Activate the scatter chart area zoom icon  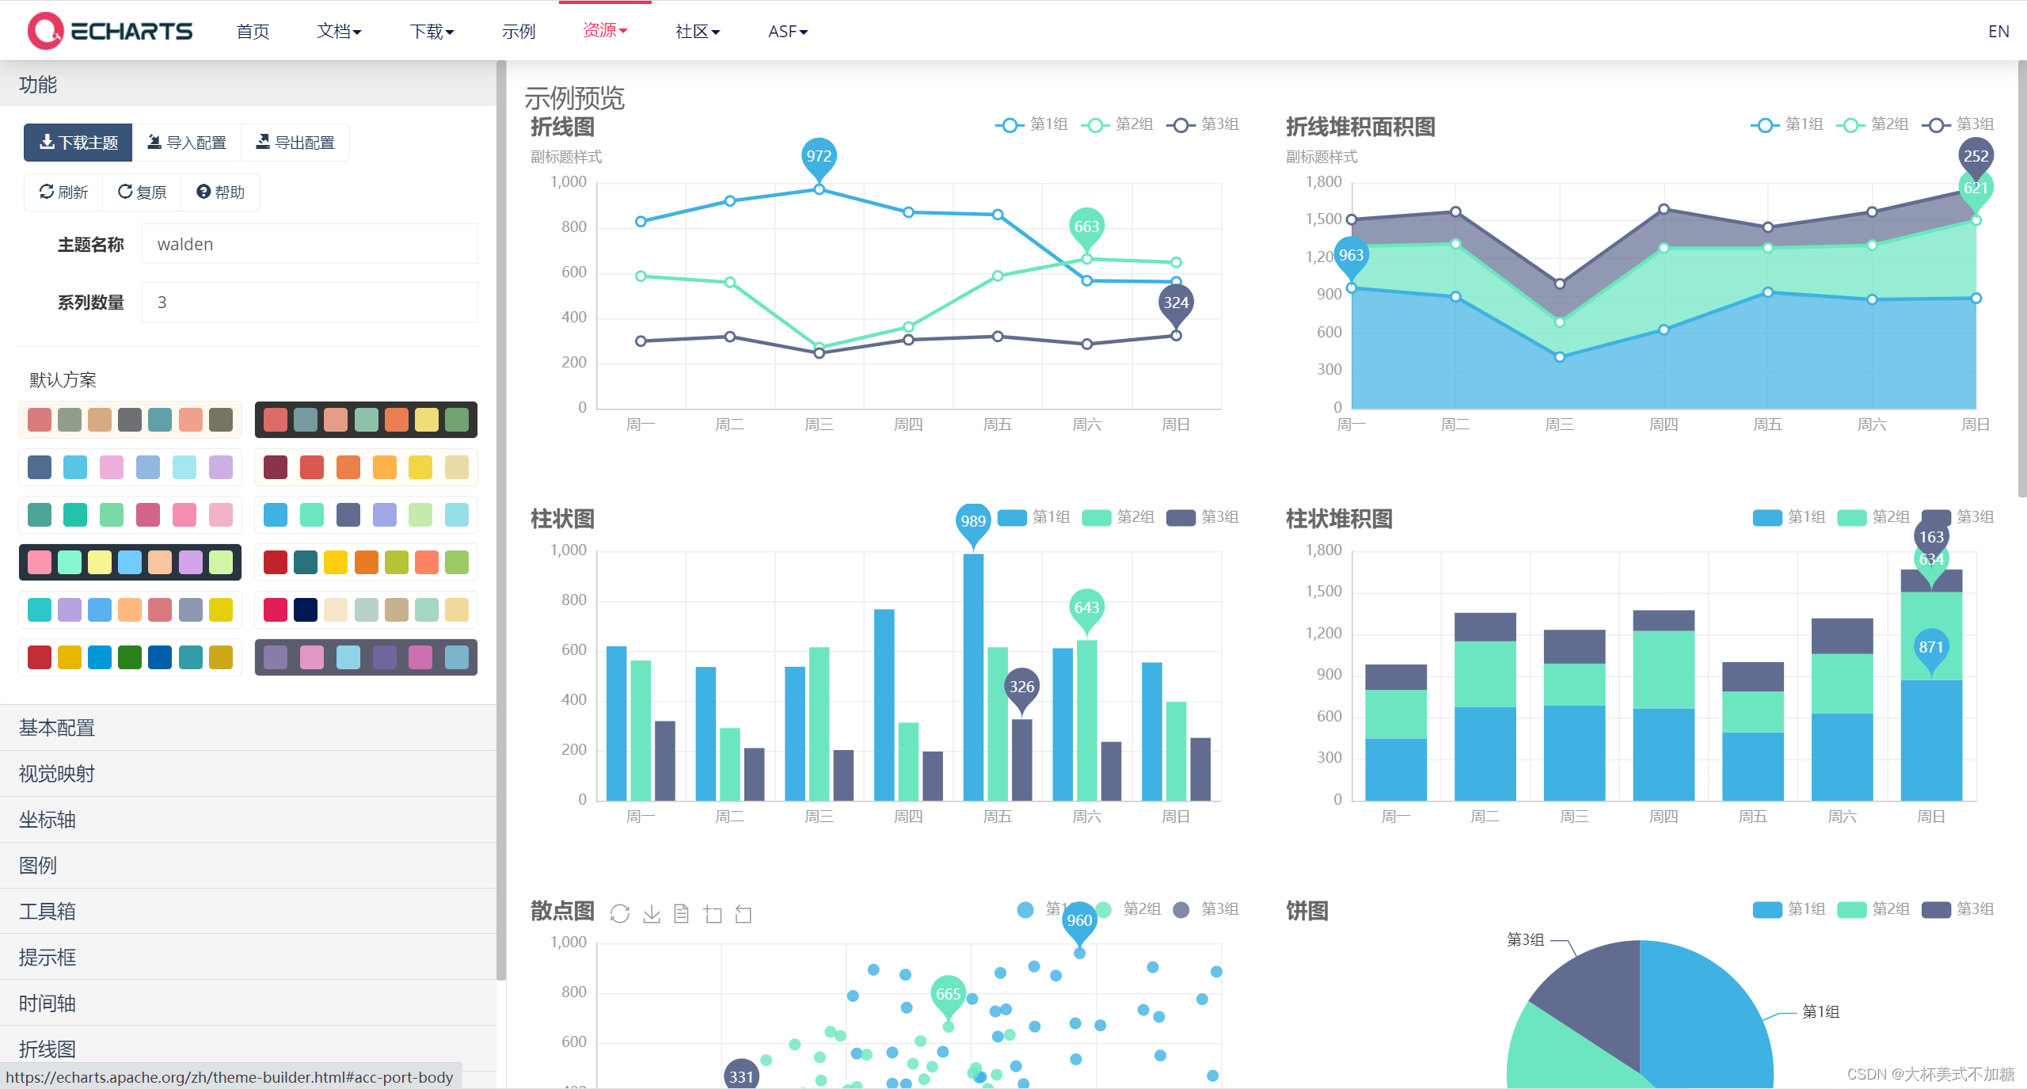(x=713, y=914)
